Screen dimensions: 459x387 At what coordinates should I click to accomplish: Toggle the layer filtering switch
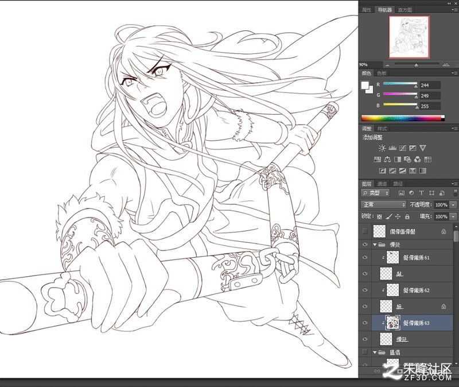click(455, 193)
